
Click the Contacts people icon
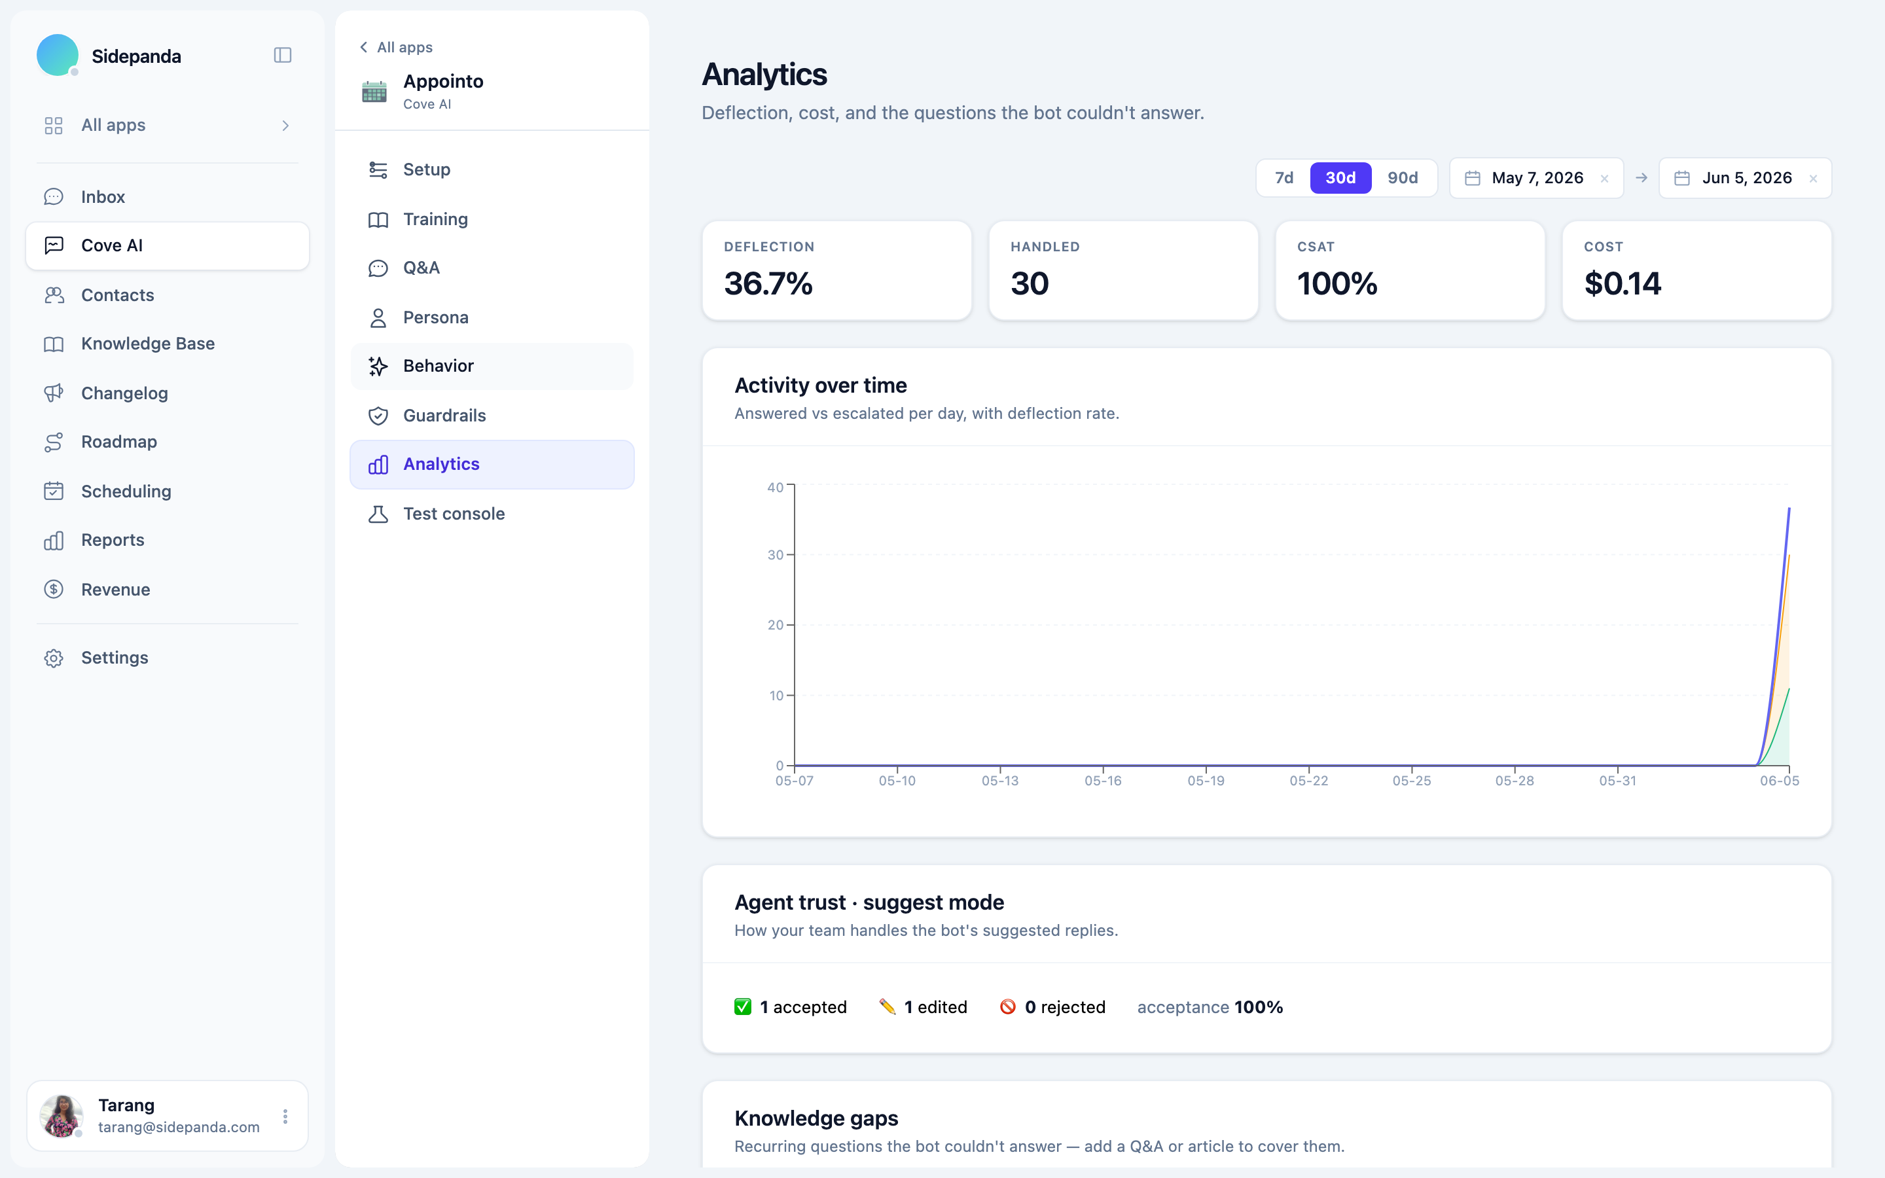(x=54, y=295)
